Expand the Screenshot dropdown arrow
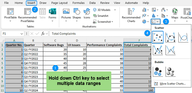192x93 pixels. [112, 22]
